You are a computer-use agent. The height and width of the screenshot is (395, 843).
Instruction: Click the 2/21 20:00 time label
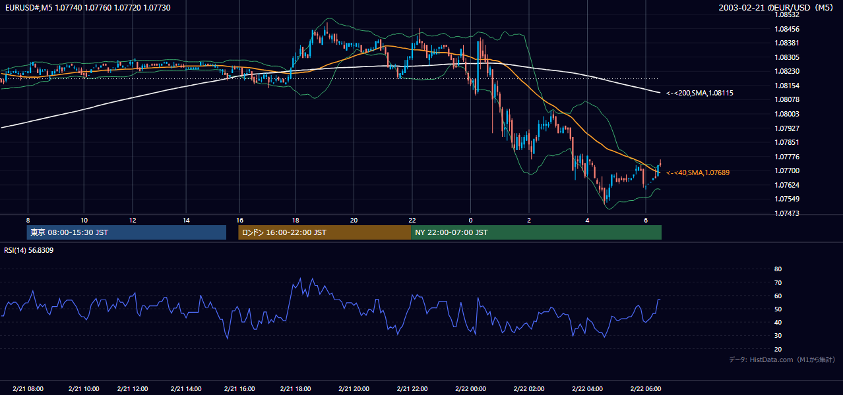tap(354, 388)
